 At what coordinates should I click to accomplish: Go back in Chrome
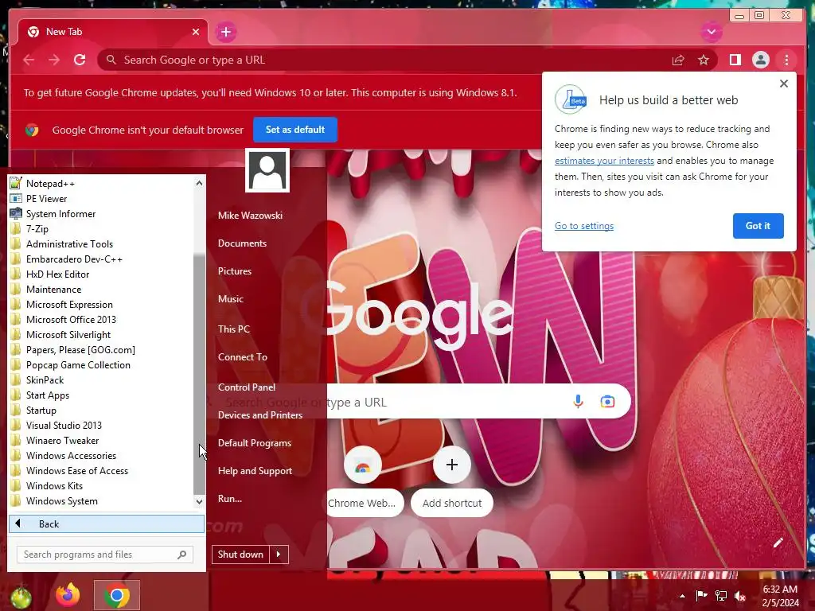(x=29, y=60)
